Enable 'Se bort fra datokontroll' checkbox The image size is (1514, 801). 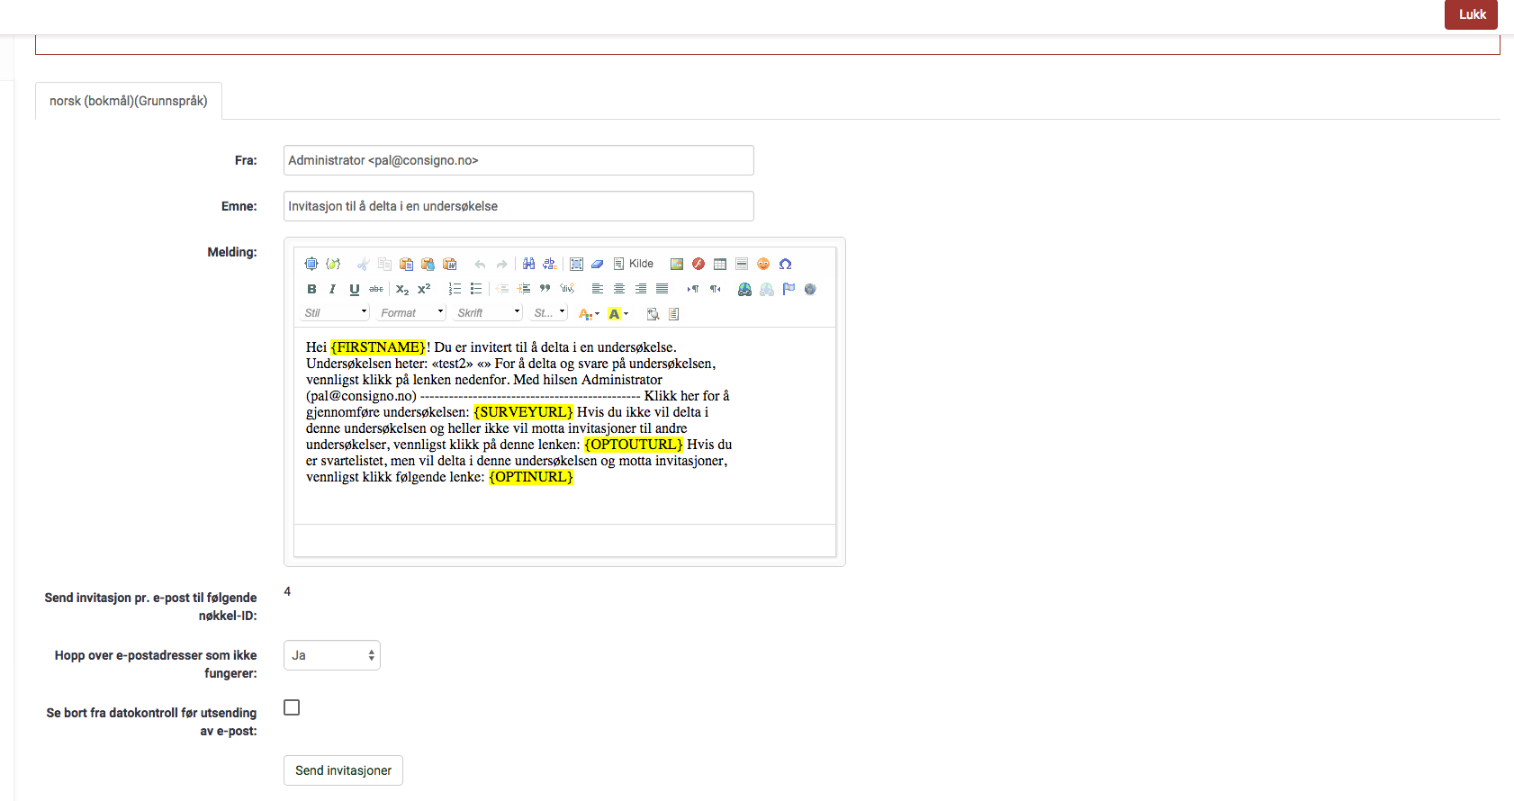tap(292, 707)
